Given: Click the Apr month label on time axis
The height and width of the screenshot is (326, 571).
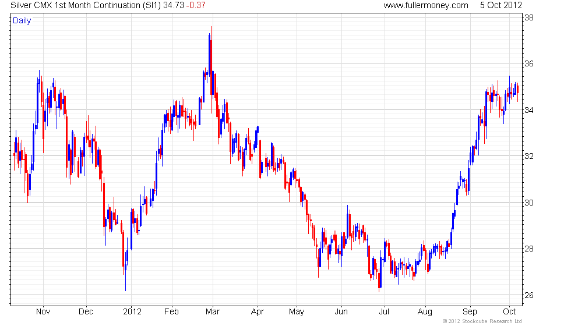Looking at the screenshot, I should coord(258,312).
